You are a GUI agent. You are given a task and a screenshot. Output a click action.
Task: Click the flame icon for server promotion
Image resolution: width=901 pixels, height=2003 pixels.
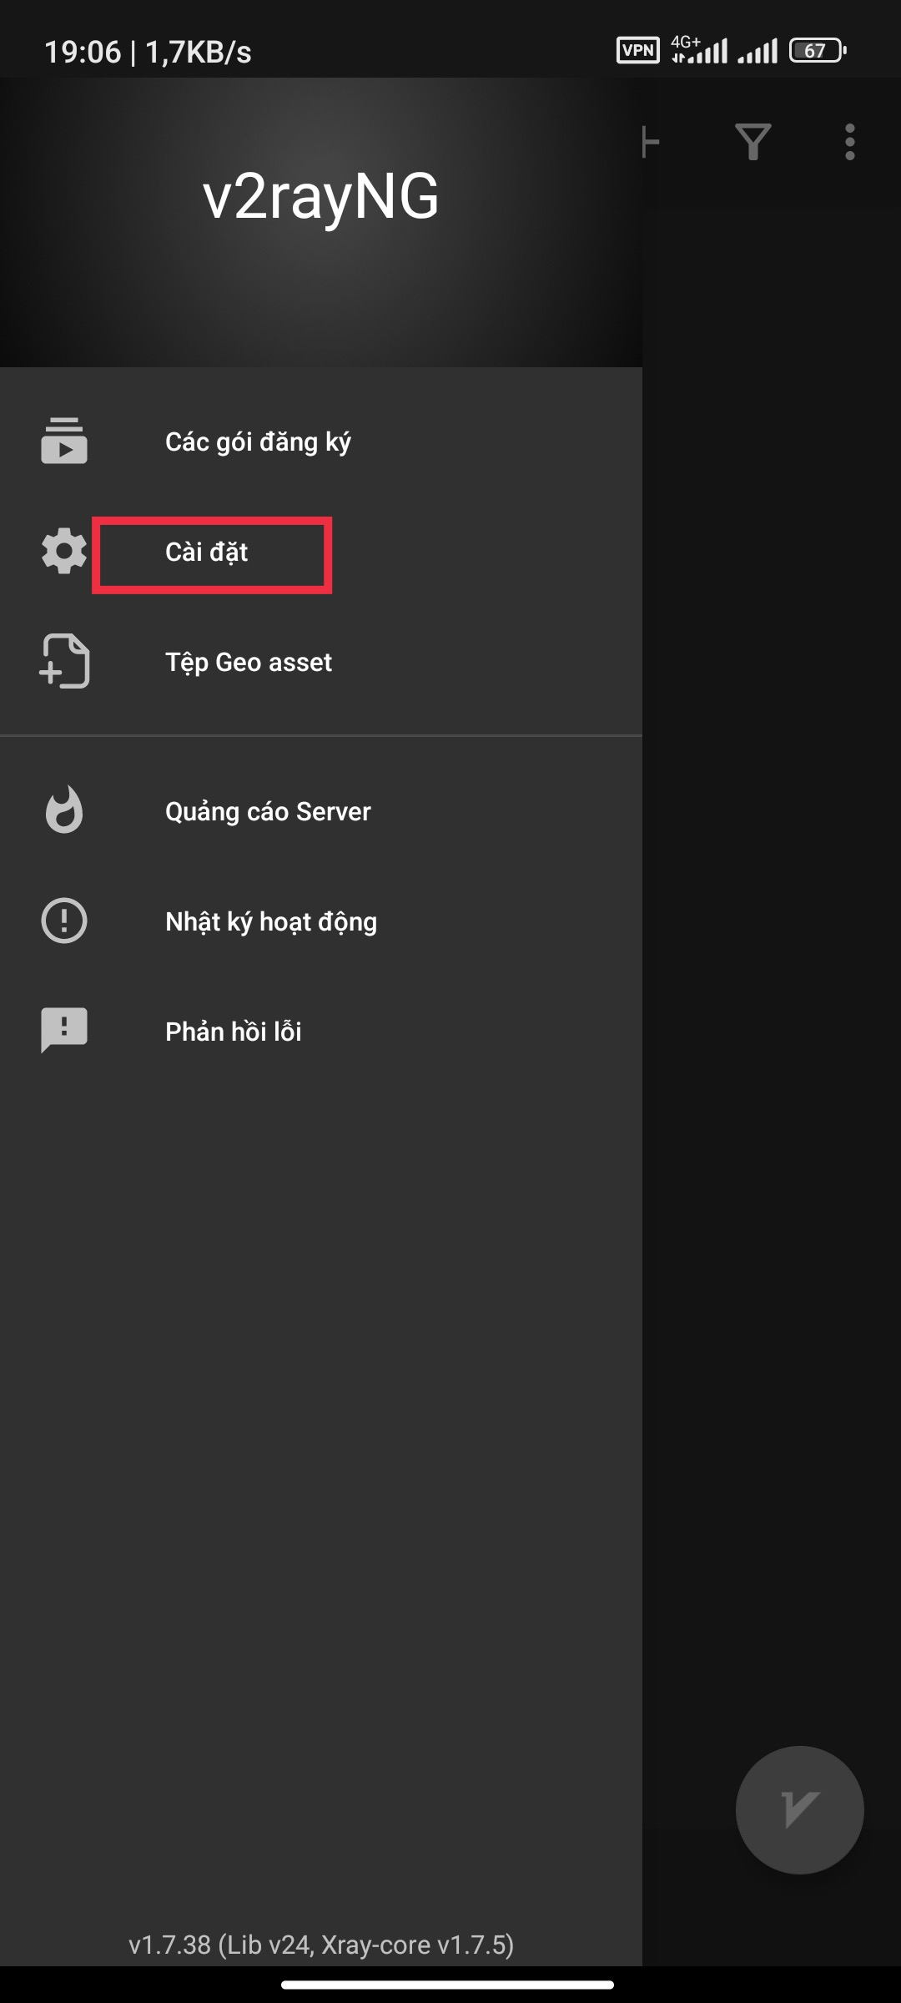click(64, 810)
